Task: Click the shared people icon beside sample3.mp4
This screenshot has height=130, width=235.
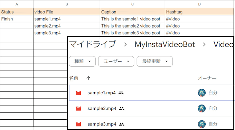Action: tap(122, 124)
